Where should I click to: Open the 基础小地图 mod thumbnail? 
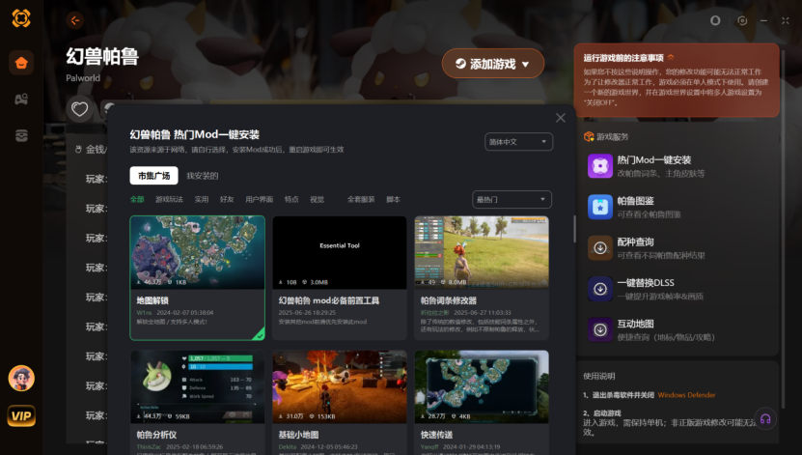340,387
